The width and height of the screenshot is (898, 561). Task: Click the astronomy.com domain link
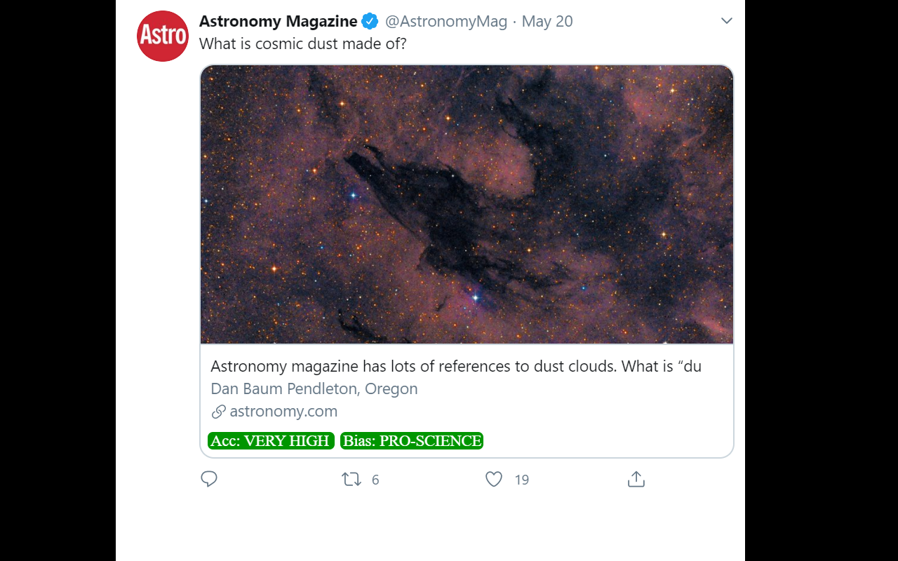(x=283, y=412)
